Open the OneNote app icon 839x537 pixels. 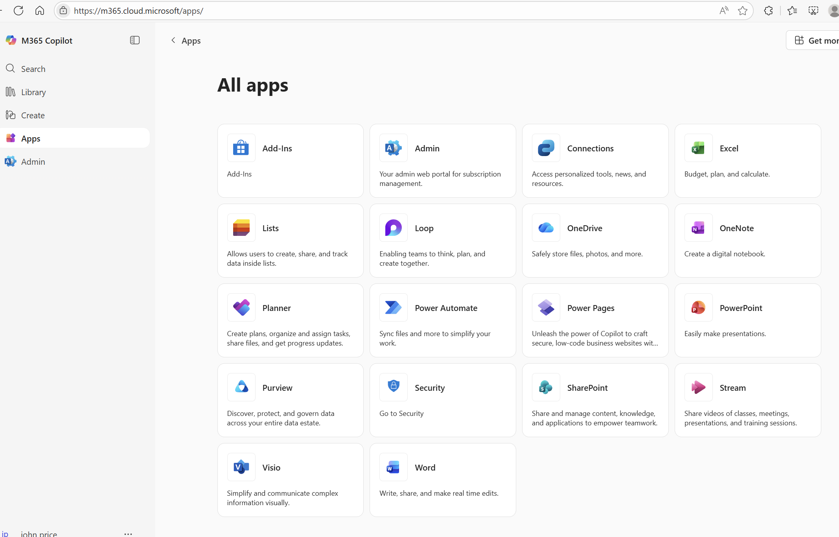click(698, 228)
